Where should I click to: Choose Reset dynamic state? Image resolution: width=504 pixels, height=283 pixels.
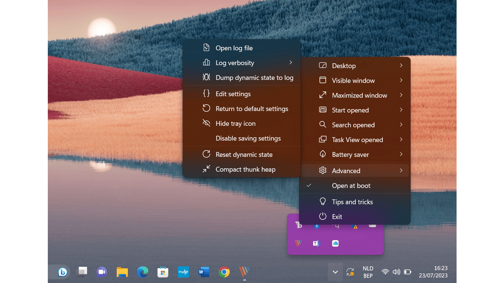241,155
